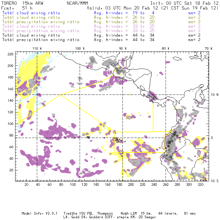Select the '280' x-axis tick label
The width and height of the screenshot is (220, 220).
(x=177, y=185)
